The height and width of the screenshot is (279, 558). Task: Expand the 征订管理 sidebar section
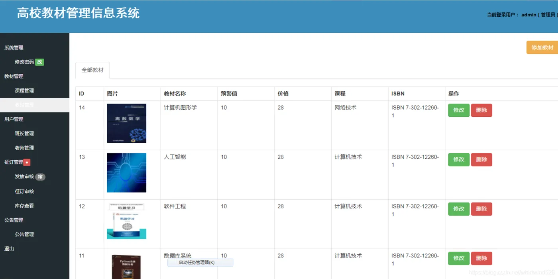(14, 162)
